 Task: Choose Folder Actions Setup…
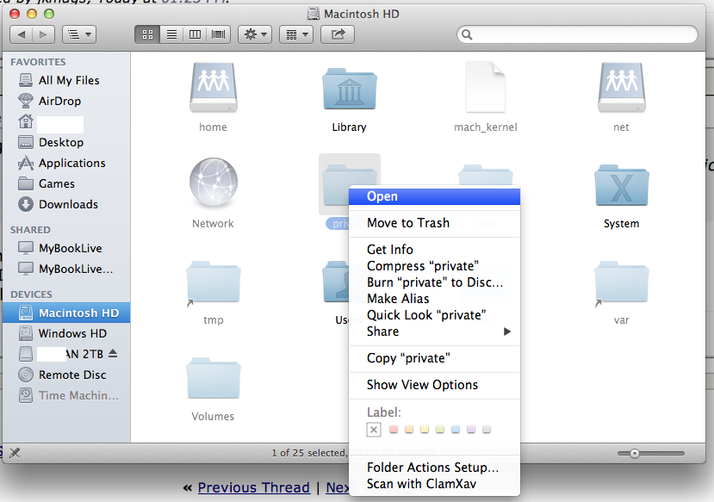pyautogui.click(x=434, y=468)
